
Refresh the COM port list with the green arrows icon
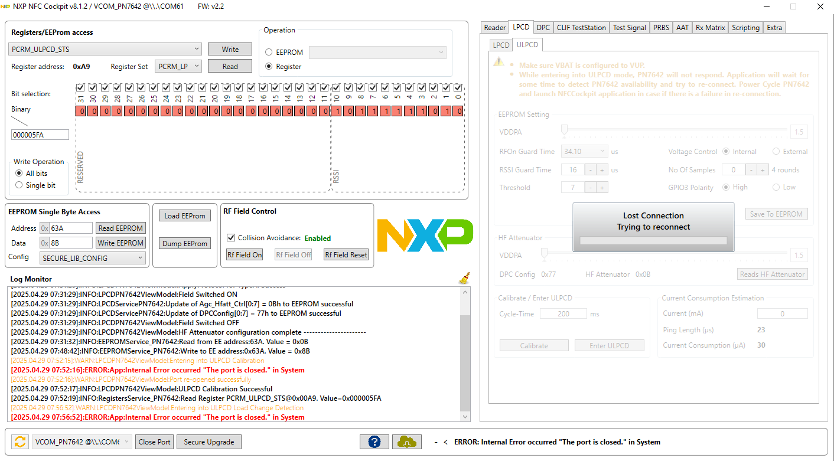[x=19, y=442]
